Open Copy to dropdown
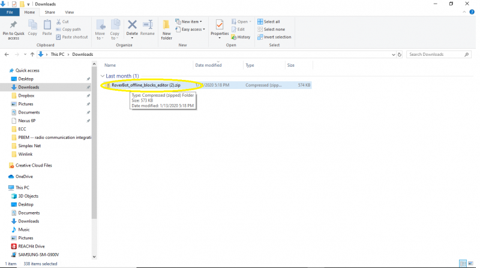480x268 pixels. [x=115, y=29]
